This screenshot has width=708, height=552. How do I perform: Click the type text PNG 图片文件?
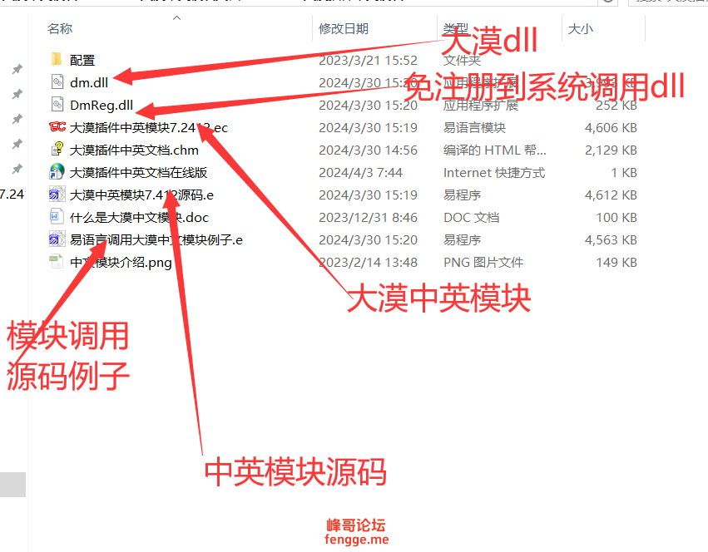pyautogui.click(x=483, y=262)
